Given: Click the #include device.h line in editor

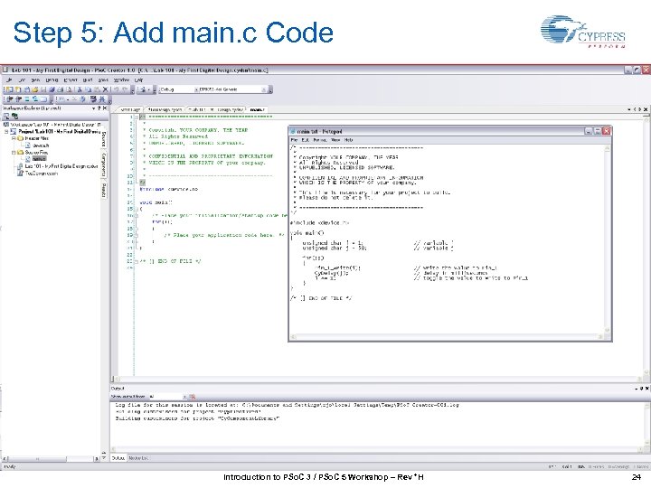Looking at the screenshot, I should click(169, 189).
